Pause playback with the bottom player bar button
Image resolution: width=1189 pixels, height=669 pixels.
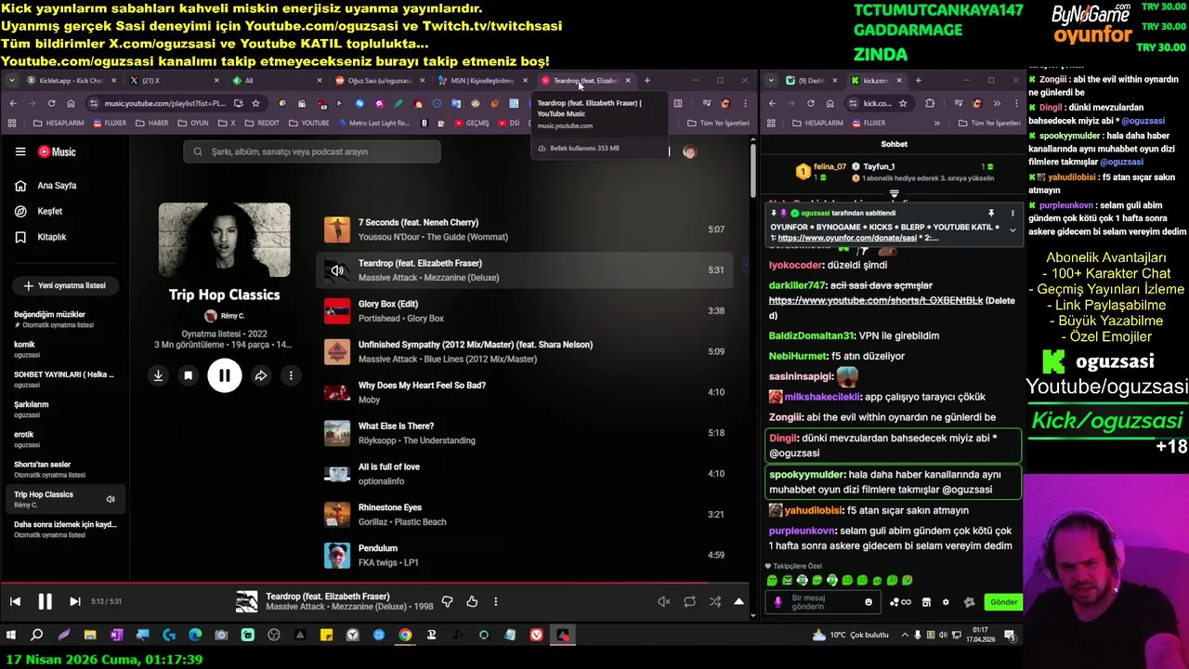coord(45,601)
